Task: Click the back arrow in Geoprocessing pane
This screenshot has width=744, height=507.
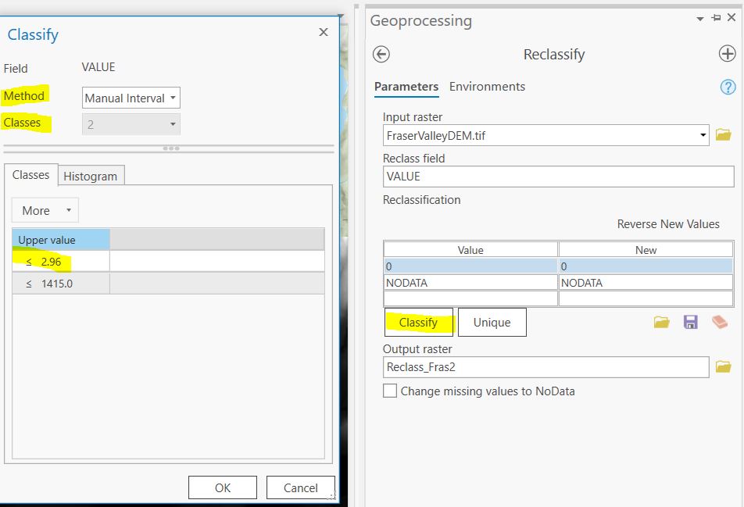Action: (381, 54)
